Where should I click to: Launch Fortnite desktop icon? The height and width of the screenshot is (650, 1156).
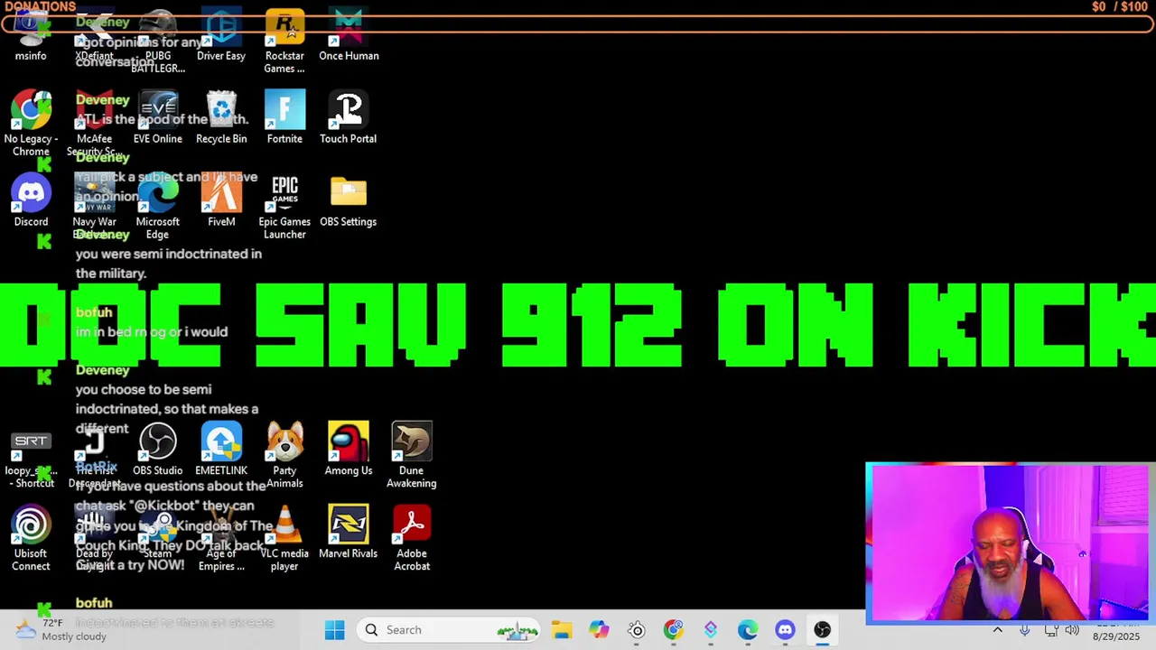tap(284, 117)
